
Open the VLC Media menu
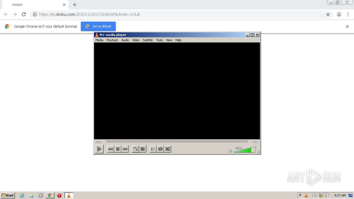(99, 40)
